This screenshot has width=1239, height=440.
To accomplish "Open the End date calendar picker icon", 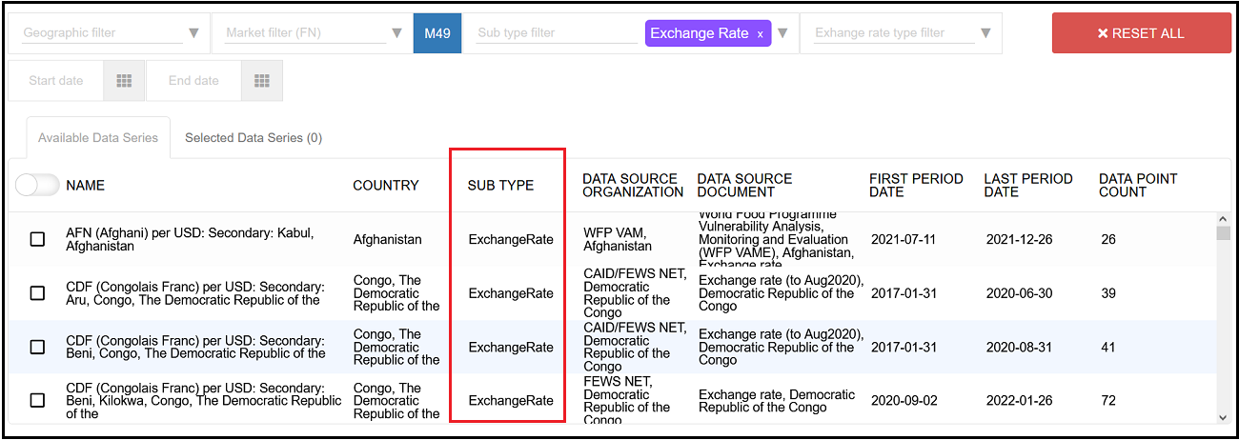I will tap(262, 81).
